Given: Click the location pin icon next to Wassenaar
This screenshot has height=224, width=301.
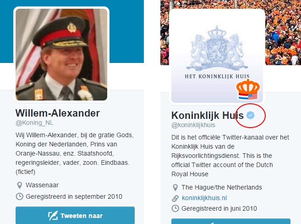Looking at the screenshot, I should (x=19, y=185).
